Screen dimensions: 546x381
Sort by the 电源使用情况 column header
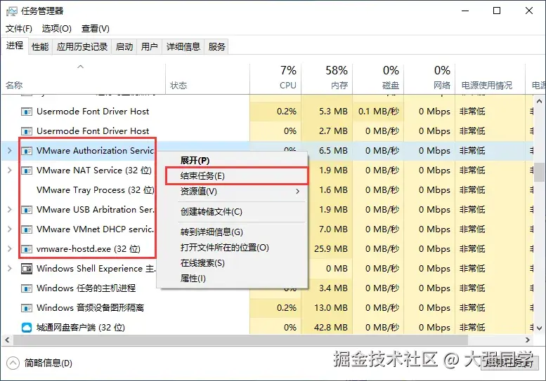(x=490, y=79)
